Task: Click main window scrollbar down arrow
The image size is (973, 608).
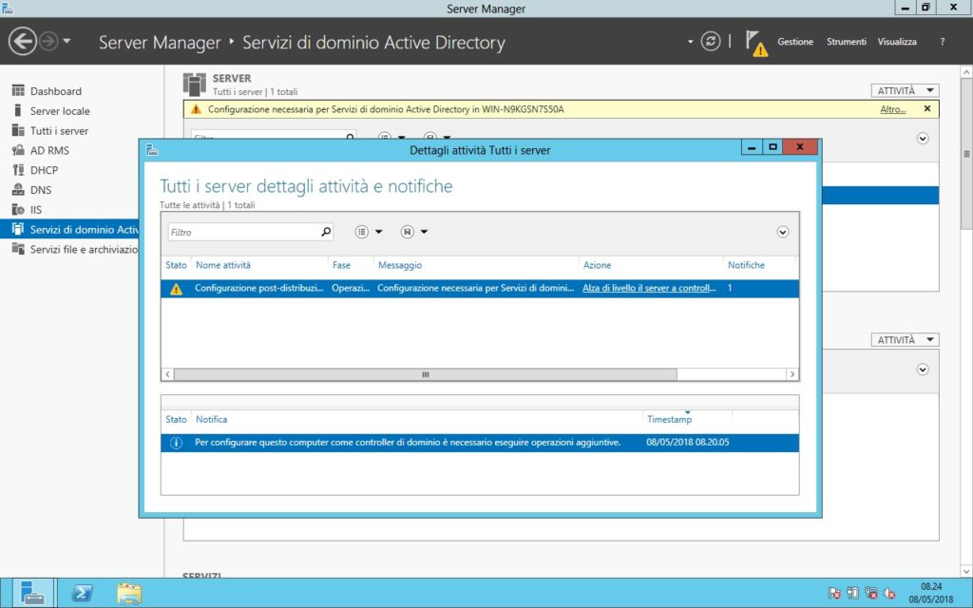Action: coord(966,571)
